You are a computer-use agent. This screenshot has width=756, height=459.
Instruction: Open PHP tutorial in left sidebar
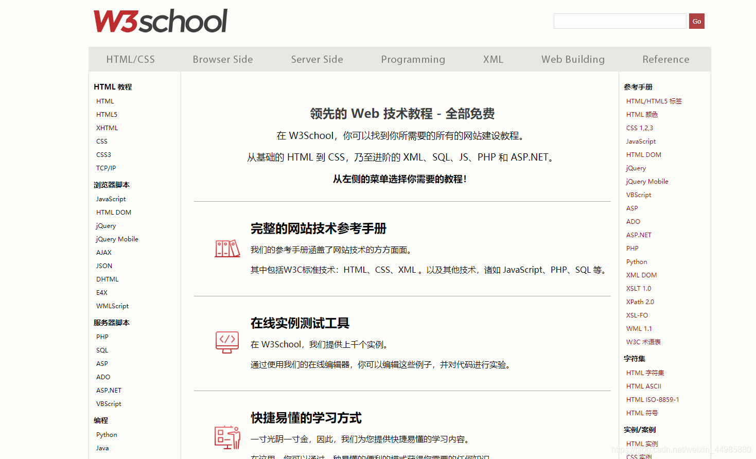[102, 337]
